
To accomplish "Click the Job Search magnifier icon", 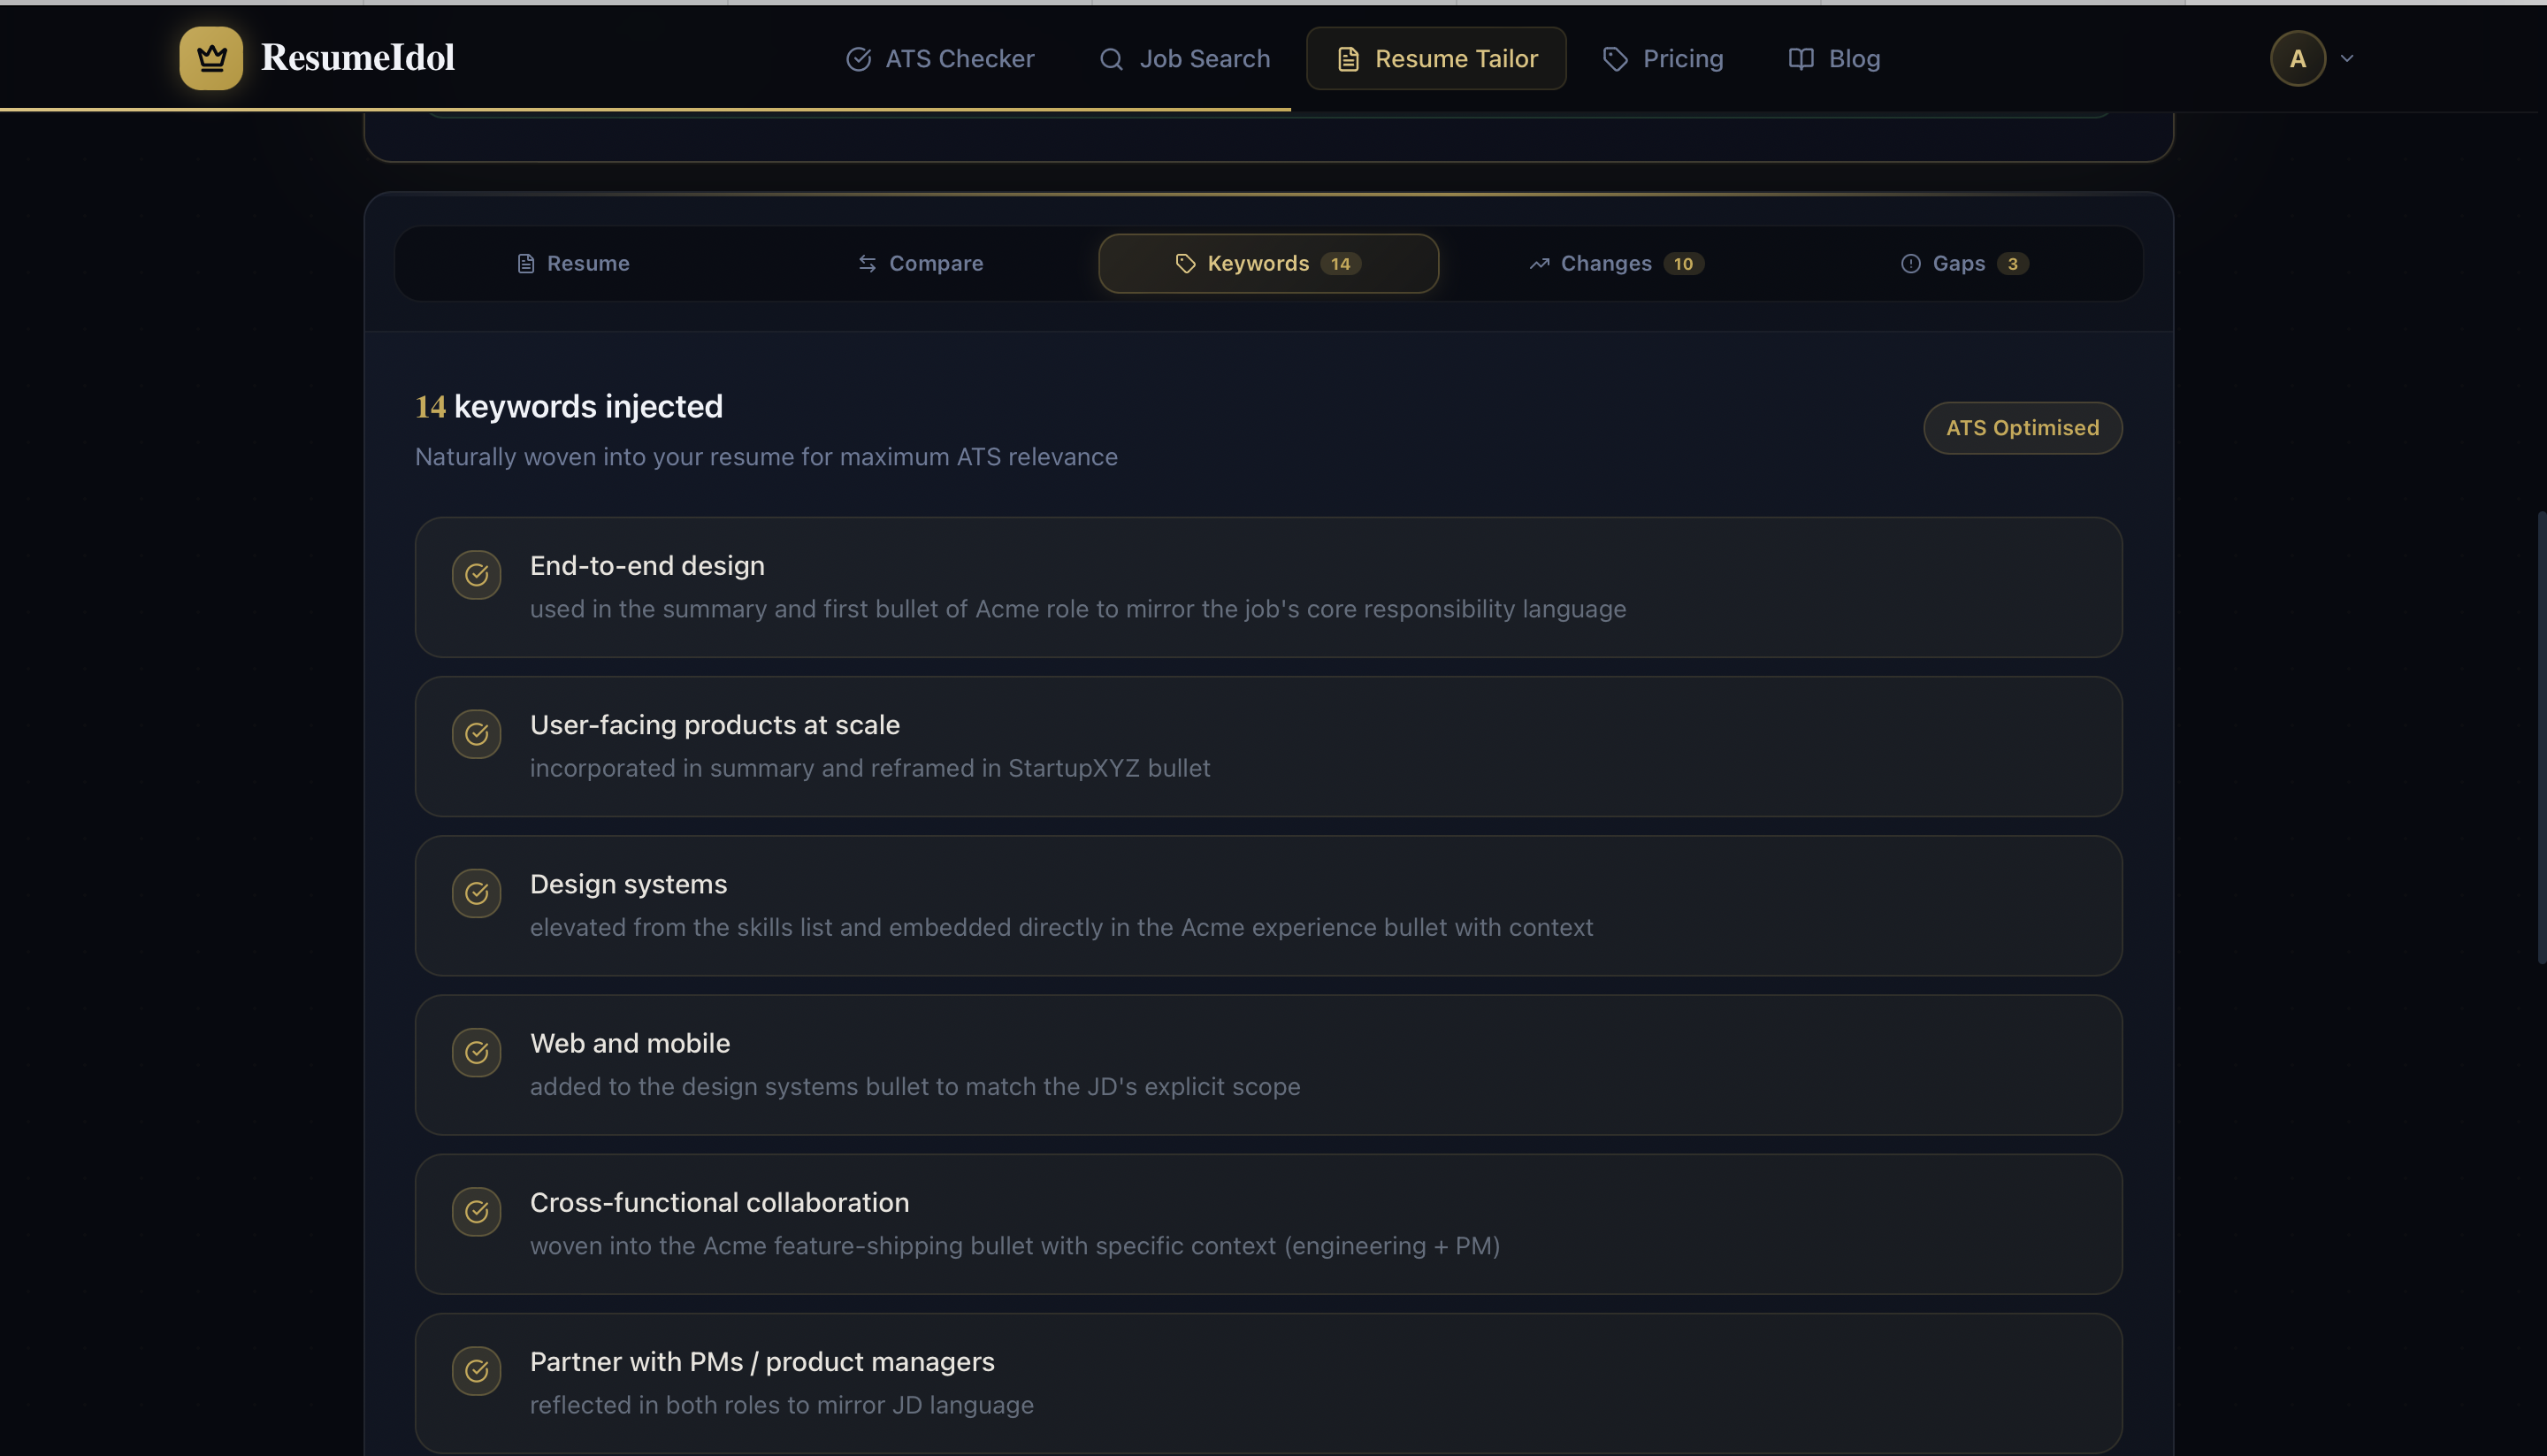I will point(1111,59).
